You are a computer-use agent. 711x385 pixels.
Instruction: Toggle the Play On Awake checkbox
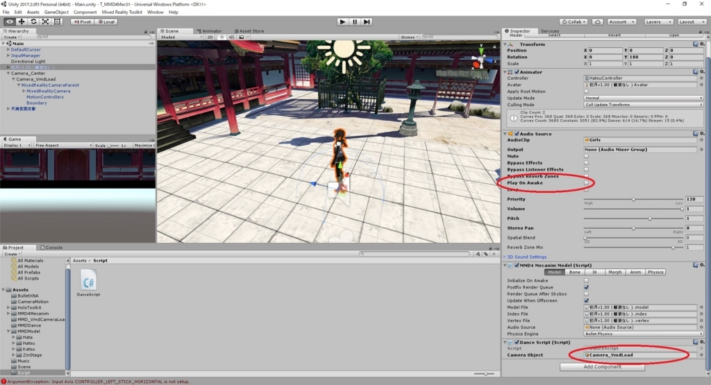[x=586, y=183]
